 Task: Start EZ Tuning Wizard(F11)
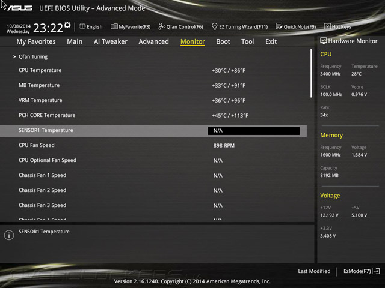coord(243,26)
